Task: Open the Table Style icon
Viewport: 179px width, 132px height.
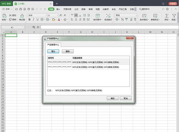Action: pos(155,16)
